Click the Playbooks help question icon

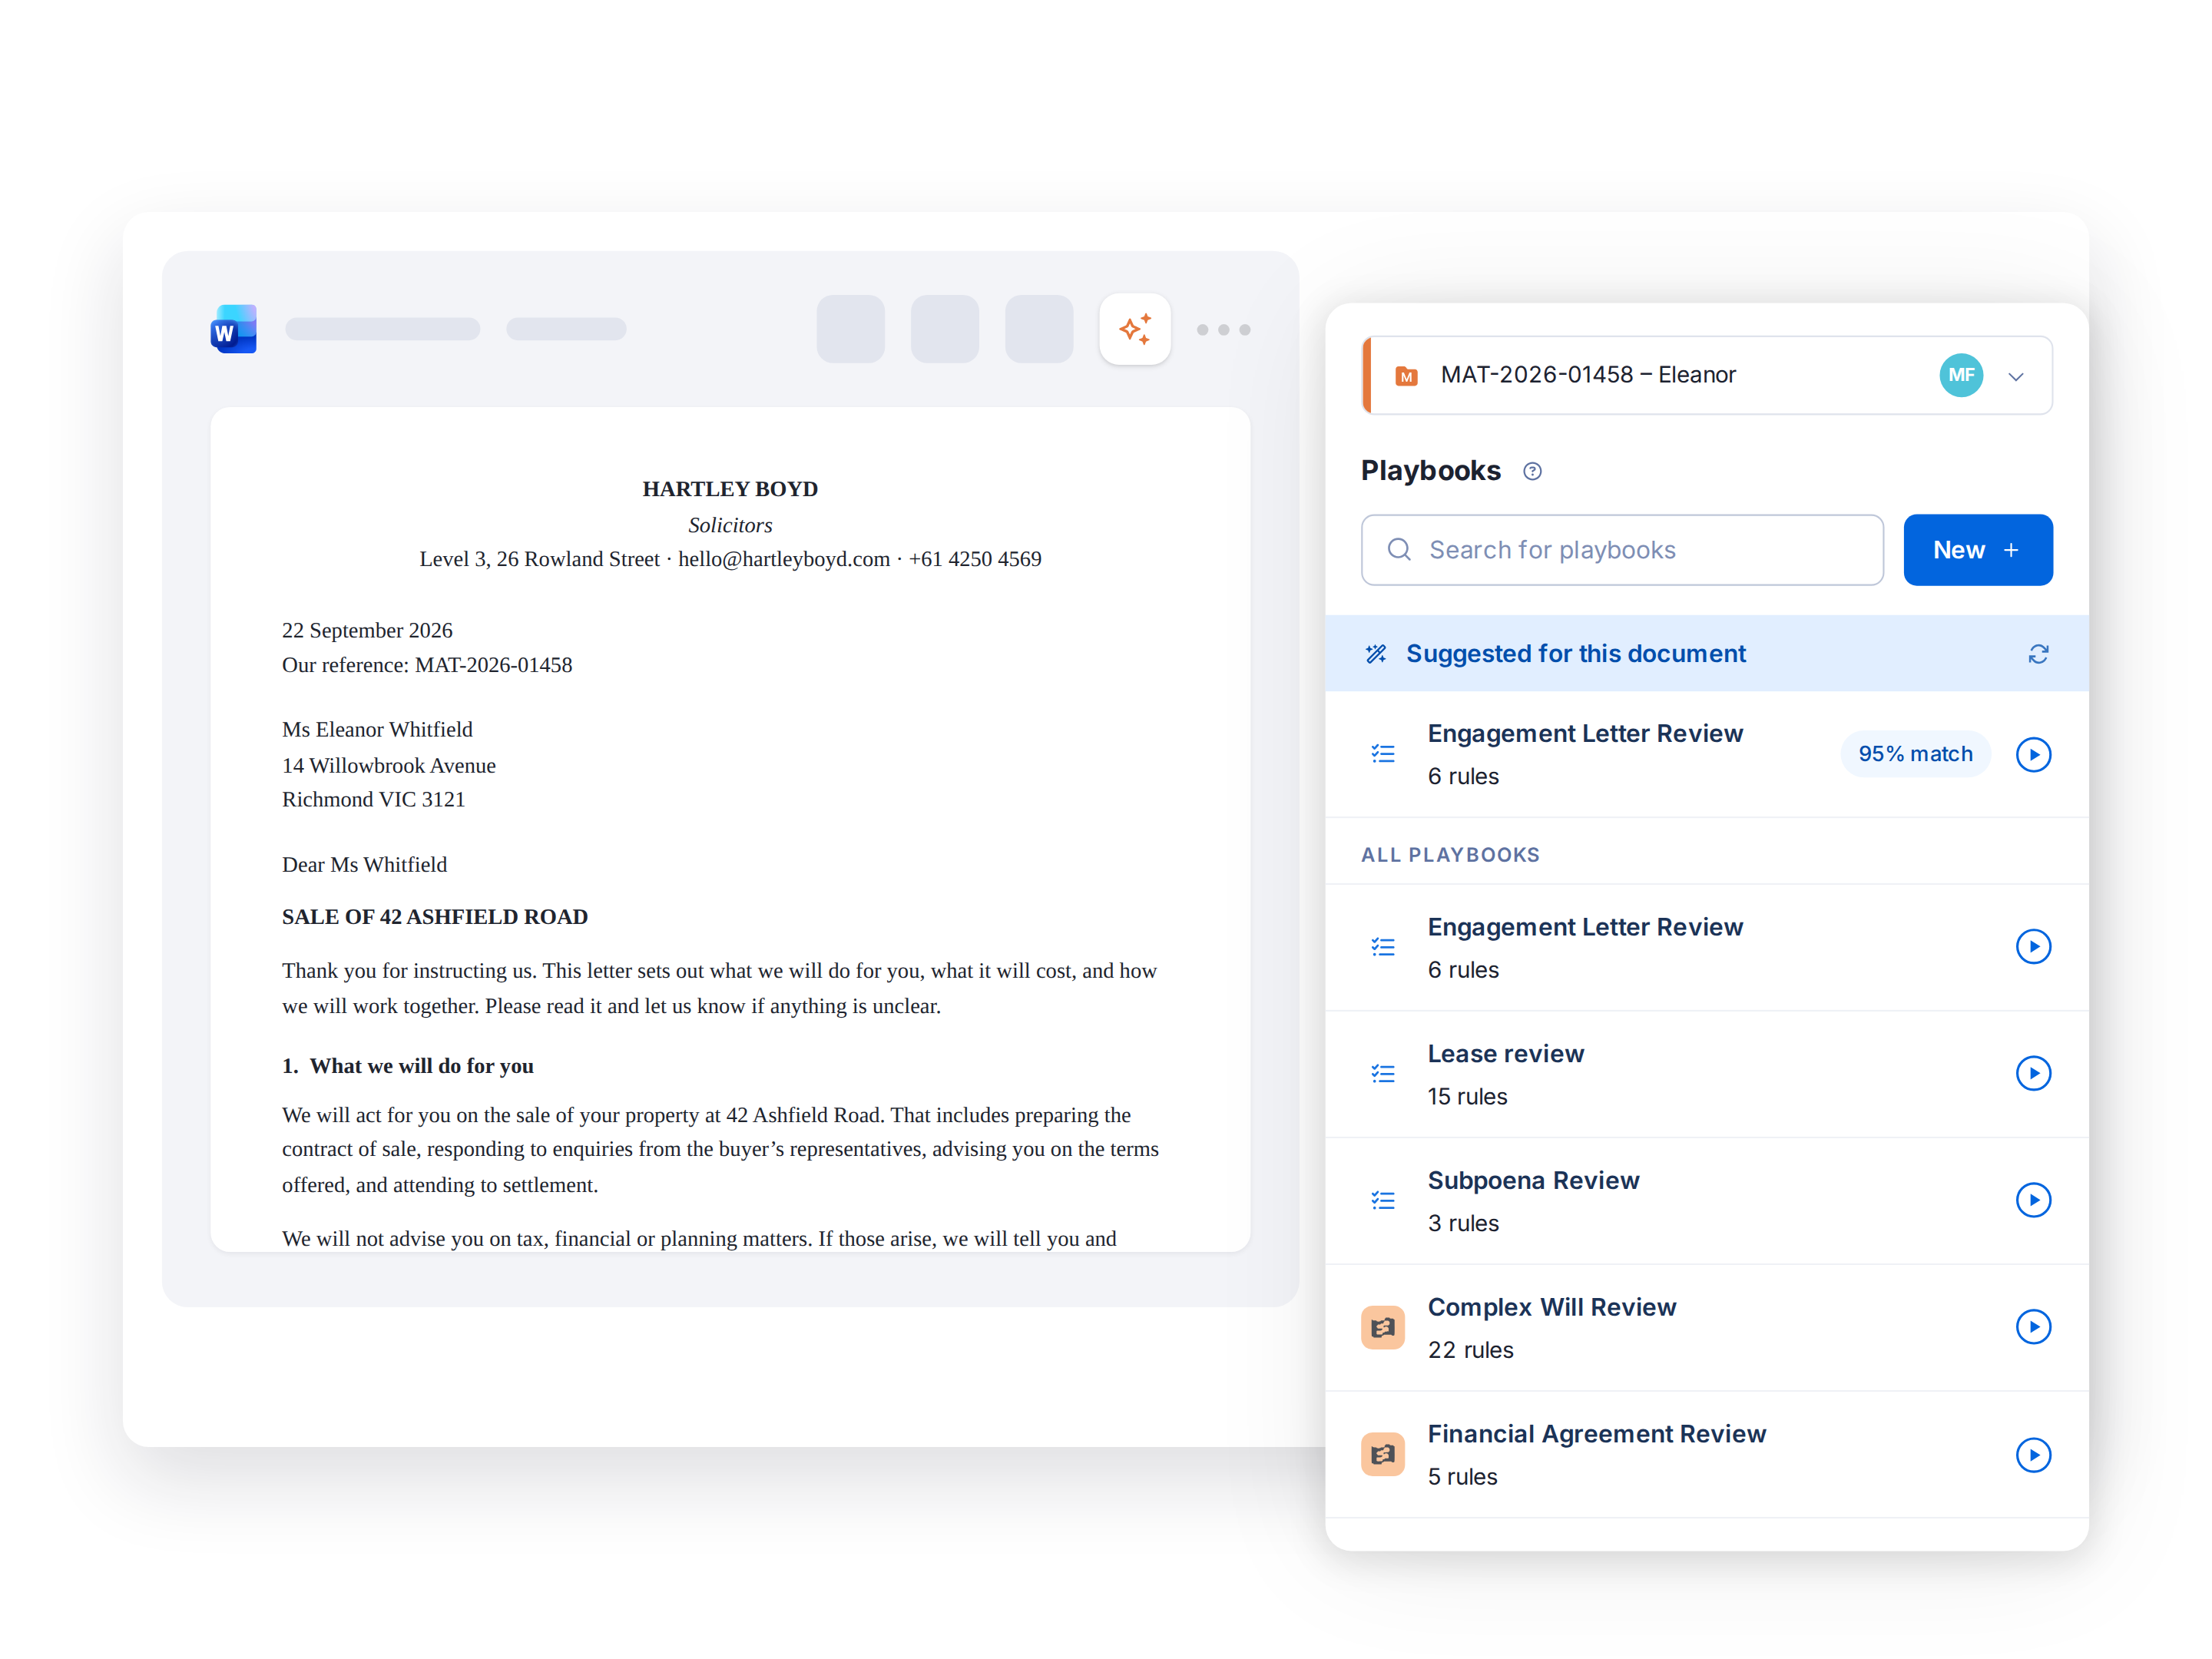coord(1532,471)
